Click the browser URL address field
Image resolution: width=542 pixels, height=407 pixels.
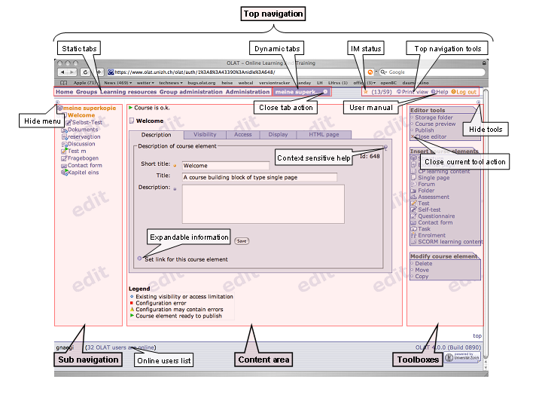point(237,72)
